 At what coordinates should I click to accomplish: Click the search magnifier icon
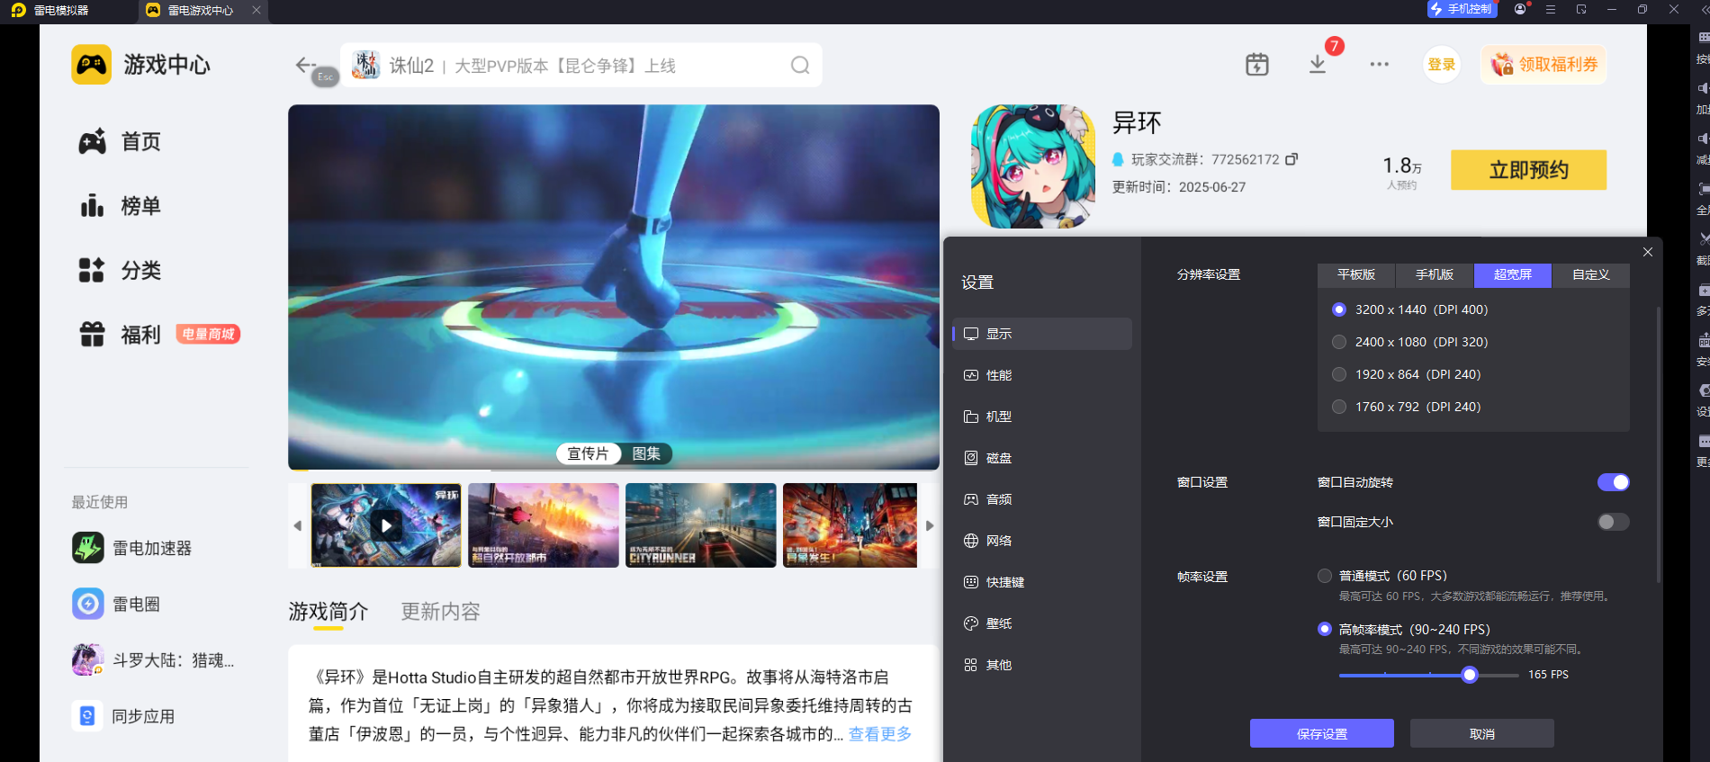pyautogui.click(x=800, y=65)
